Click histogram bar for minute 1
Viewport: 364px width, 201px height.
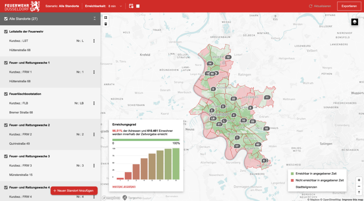pos(120,179)
